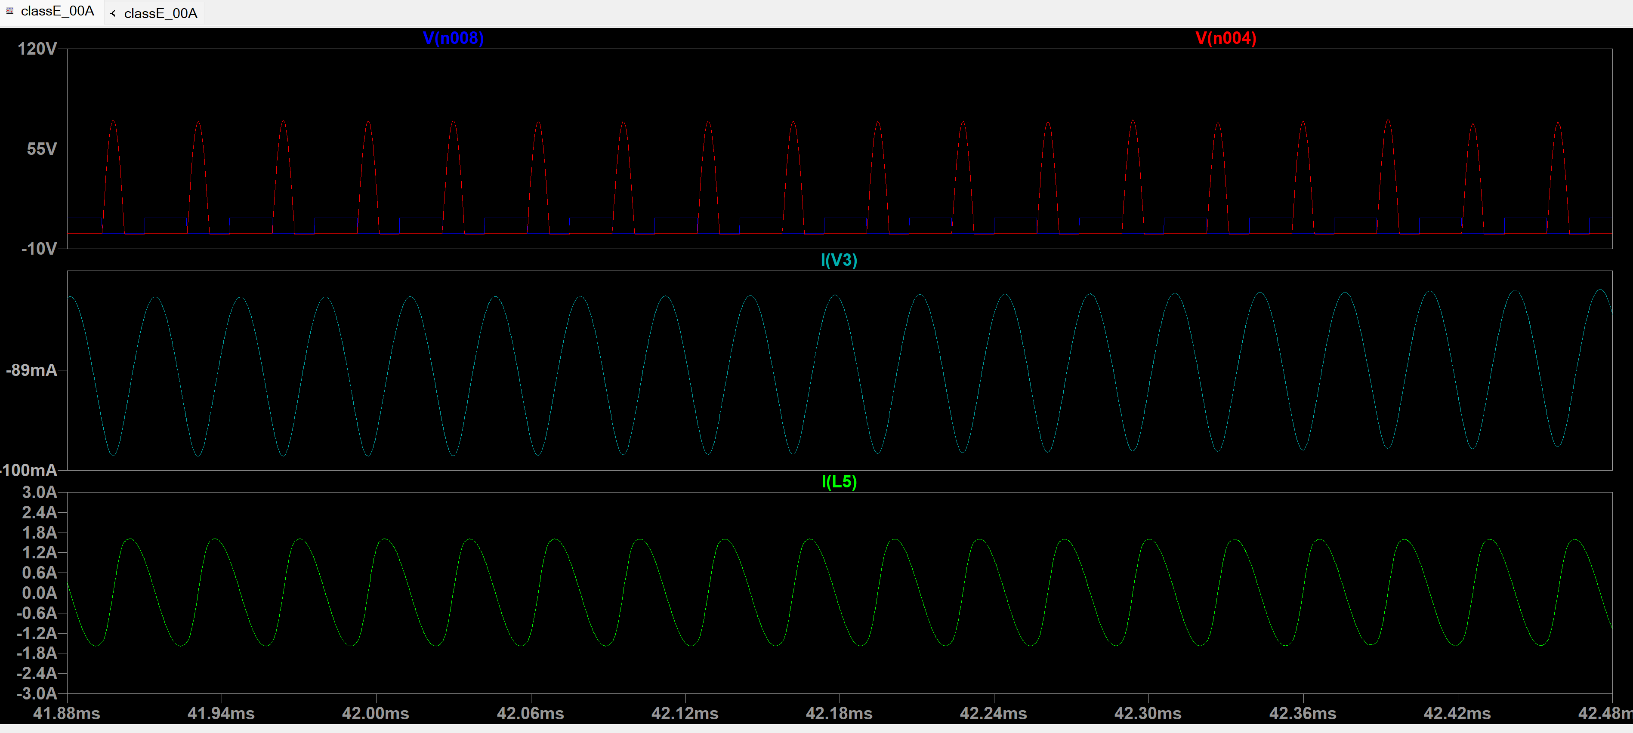Click the 0.0A vertical axis label
1633x733 pixels.
coord(39,592)
